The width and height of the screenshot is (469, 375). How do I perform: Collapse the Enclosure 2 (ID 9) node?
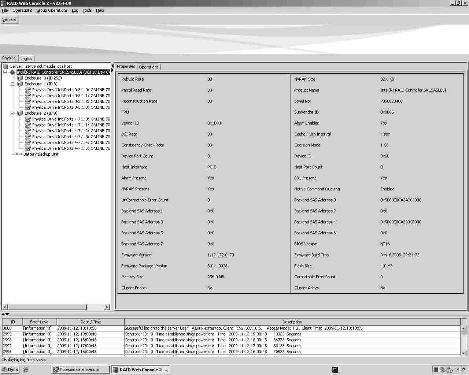12,113
